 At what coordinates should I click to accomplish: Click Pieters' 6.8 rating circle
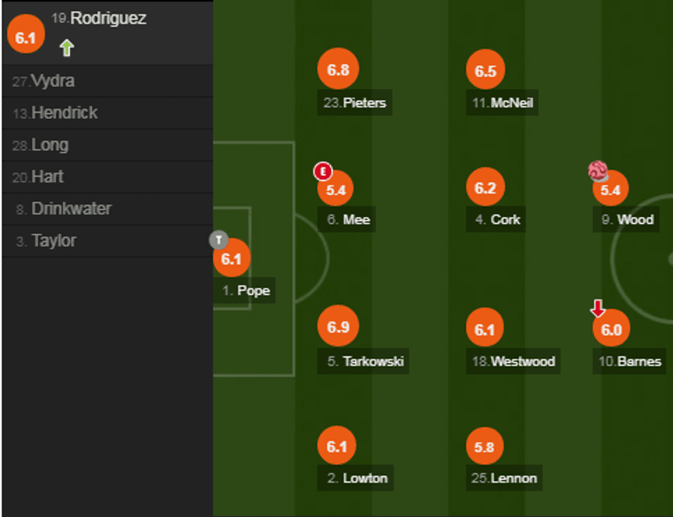(339, 70)
